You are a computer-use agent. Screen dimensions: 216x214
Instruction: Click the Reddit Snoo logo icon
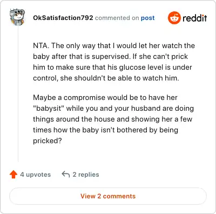pyautogui.click(x=174, y=18)
